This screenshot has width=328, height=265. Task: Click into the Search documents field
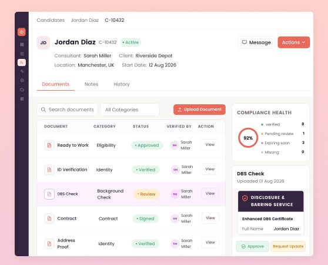(x=67, y=110)
